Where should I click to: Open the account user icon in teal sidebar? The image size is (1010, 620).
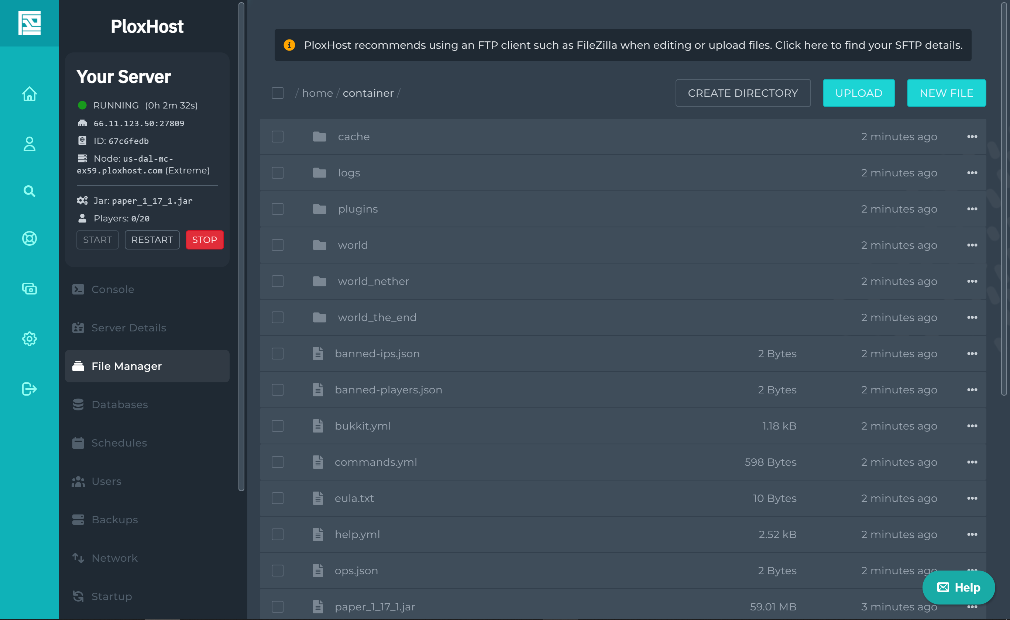coord(30,144)
